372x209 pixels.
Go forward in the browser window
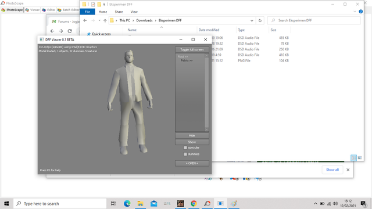[x=61, y=31]
